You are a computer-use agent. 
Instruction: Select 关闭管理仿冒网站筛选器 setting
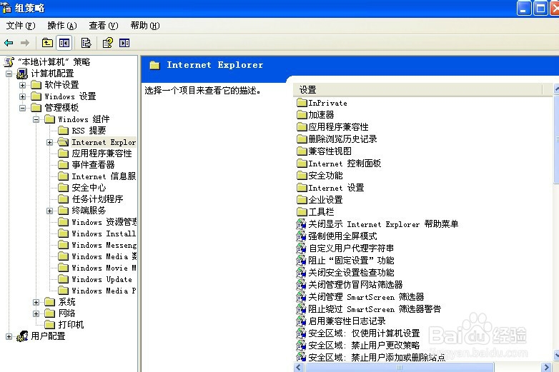coord(355,284)
